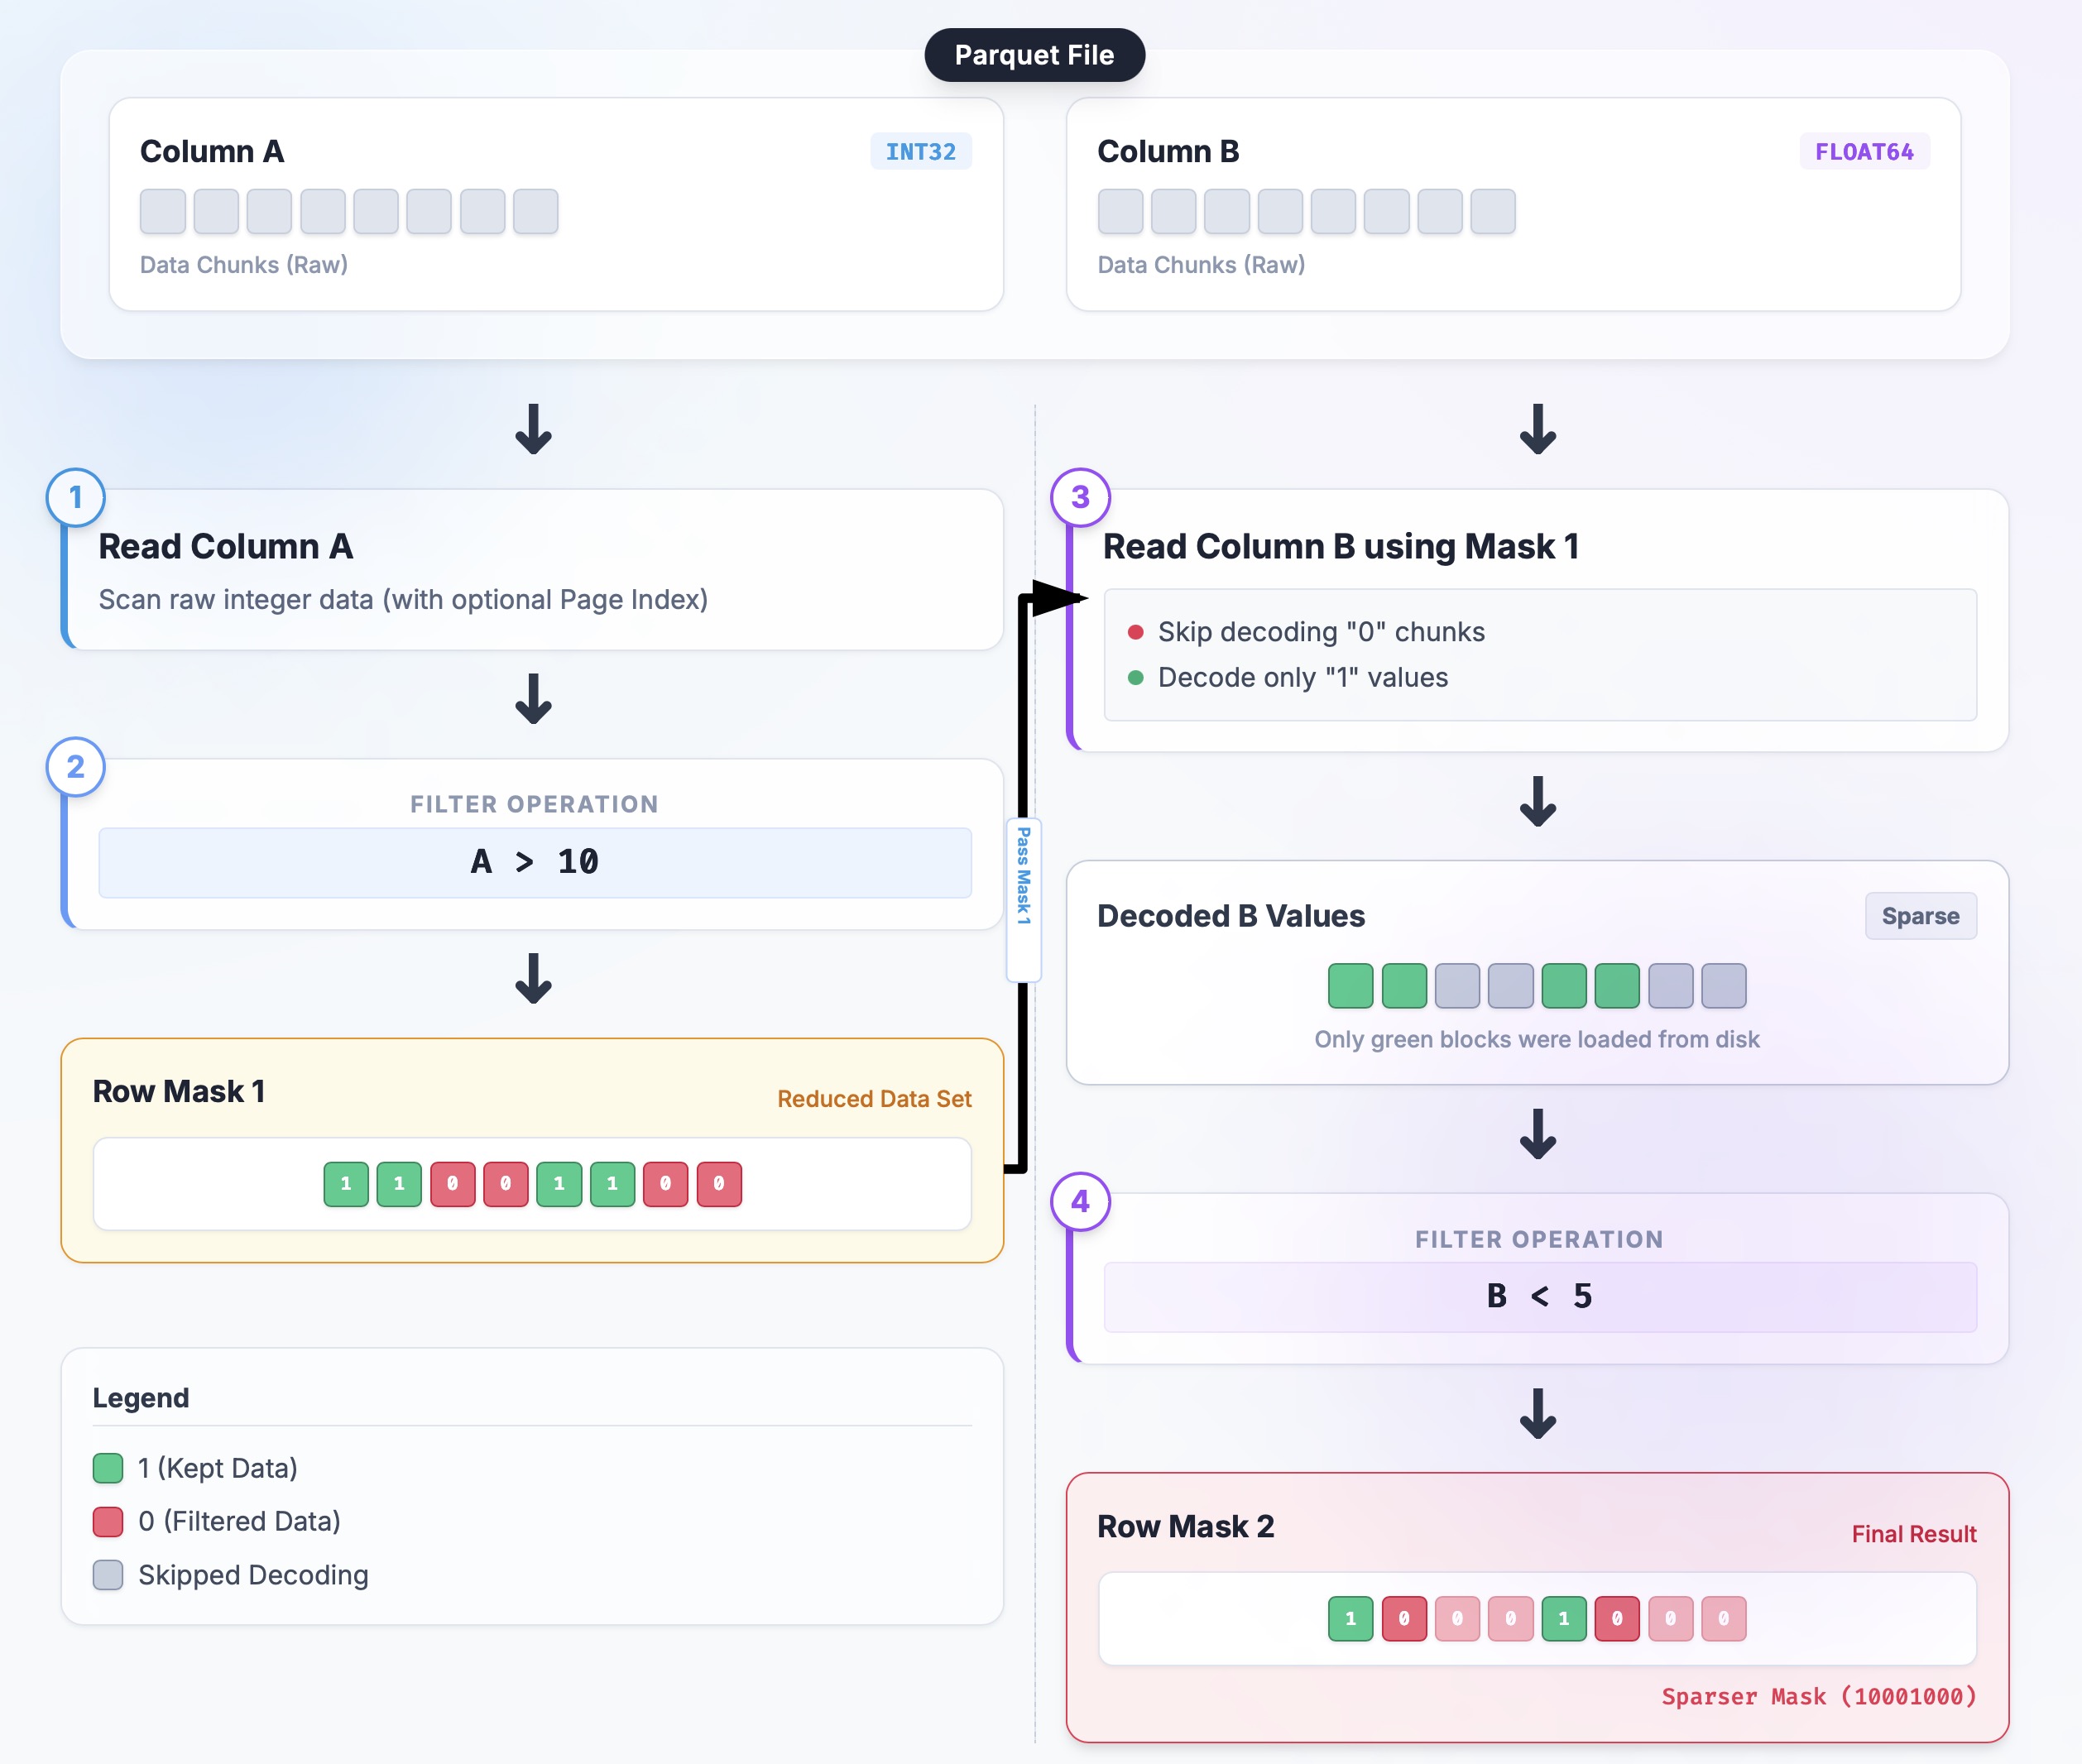The height and width of the screenshot is (1764, 2082).
Task: Click the first raw data chunk under Column A
Action: click(162, 211)
